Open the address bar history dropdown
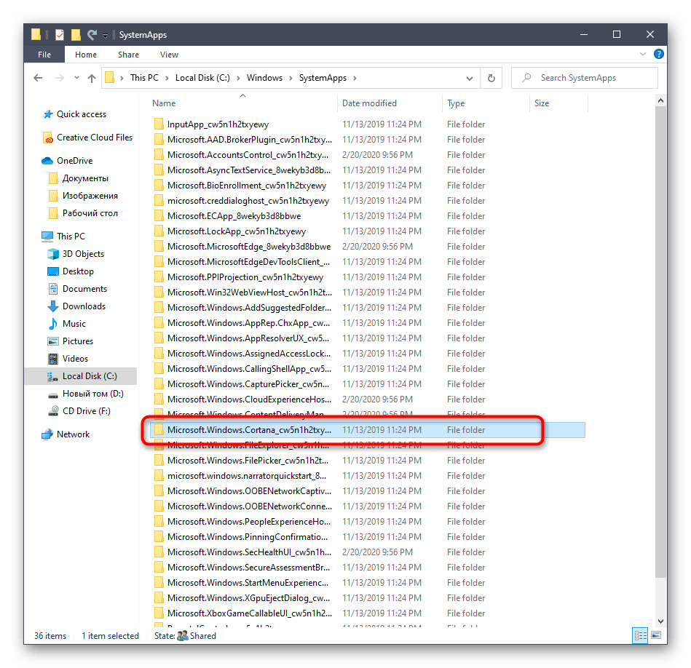Image resolution: width=691 pixels, height=668 pixels. click(470, 79)
